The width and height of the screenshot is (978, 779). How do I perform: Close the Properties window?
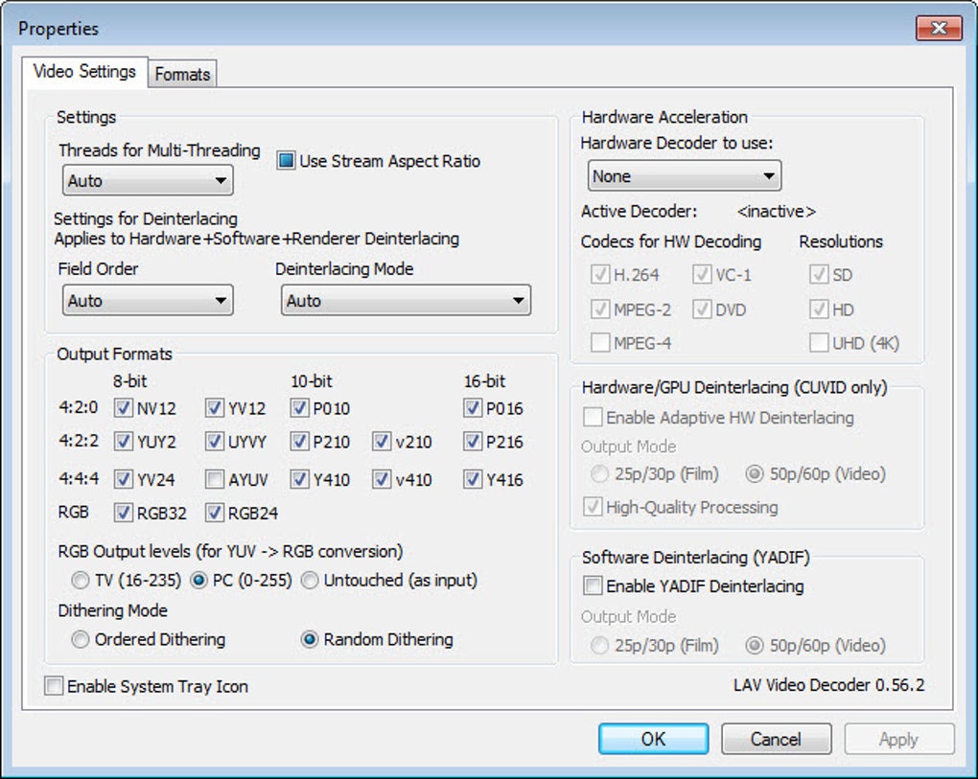click(x=939, y=28)
